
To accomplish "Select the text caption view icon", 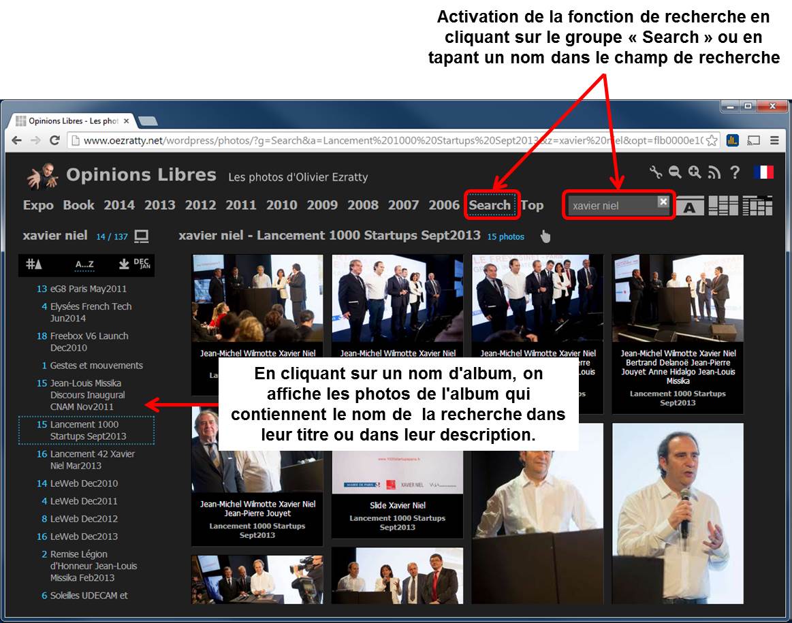I will click(689, 206).
